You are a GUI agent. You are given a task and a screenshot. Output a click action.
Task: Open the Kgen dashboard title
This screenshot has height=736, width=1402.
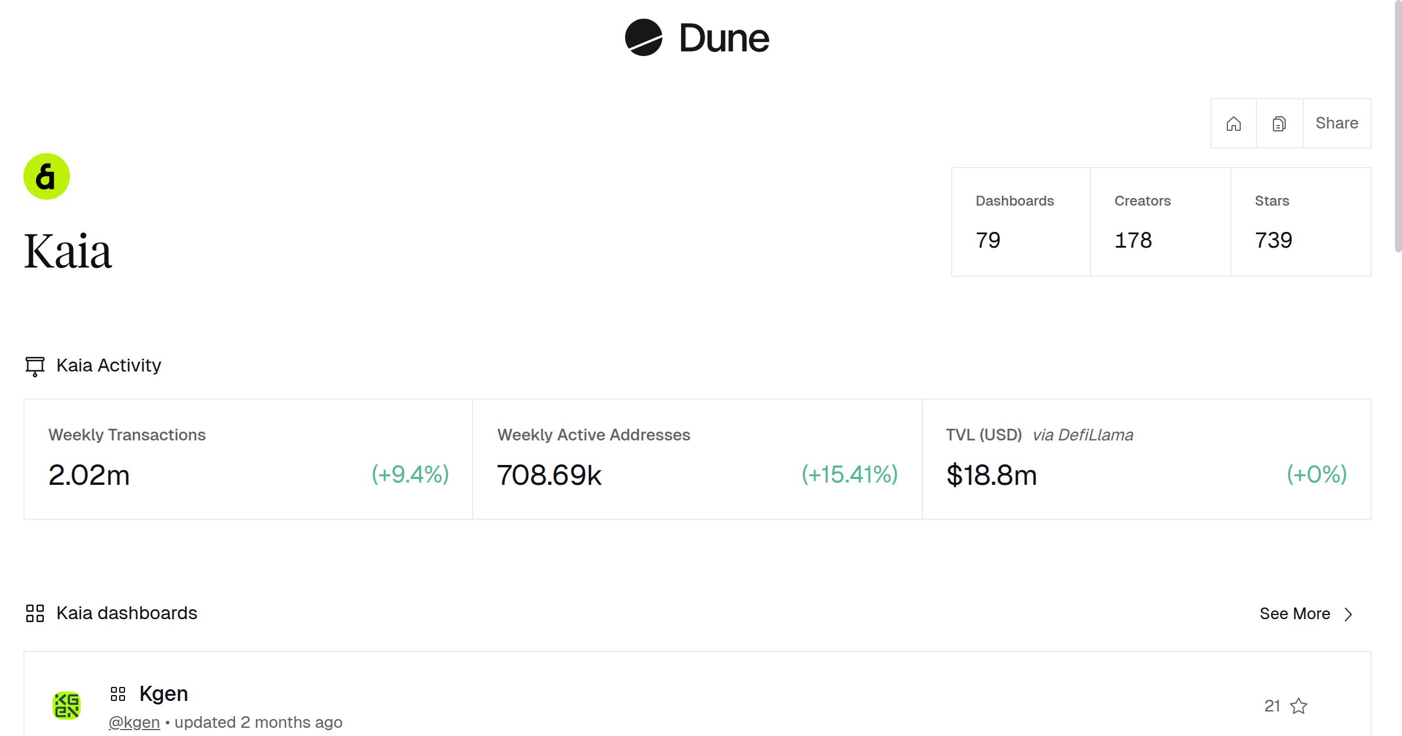[164, 694]
